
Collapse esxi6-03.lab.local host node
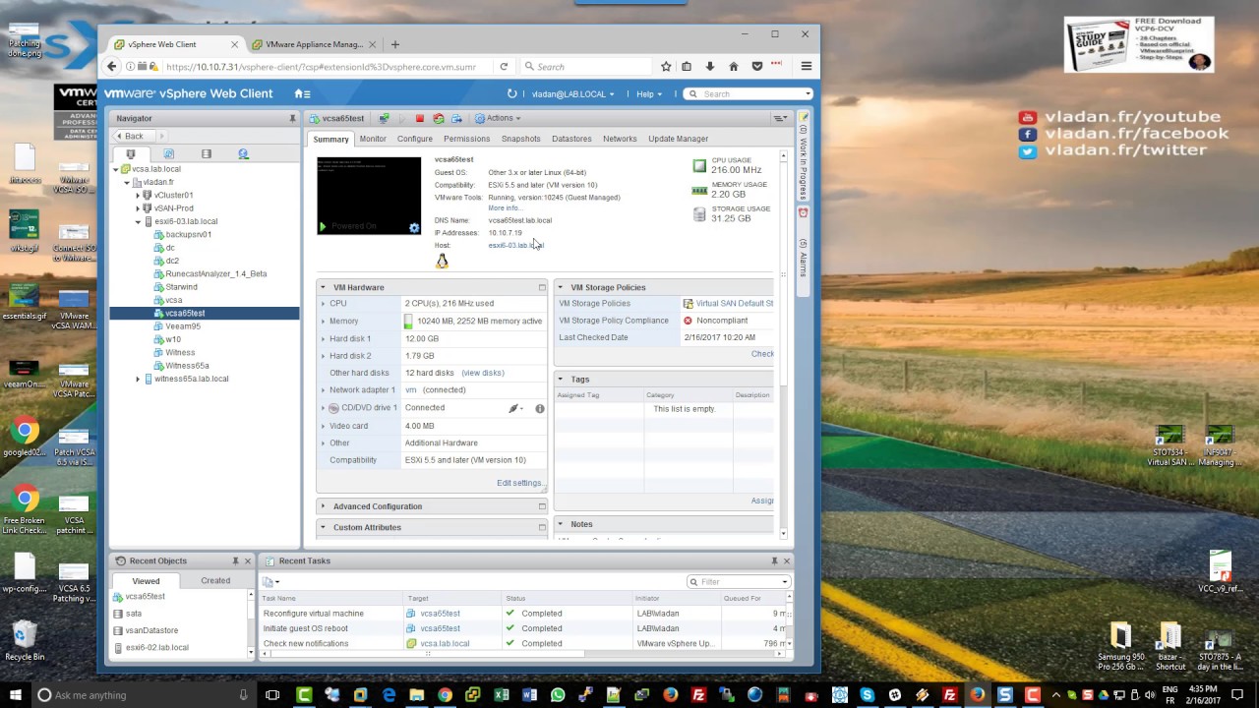point(138,221)
